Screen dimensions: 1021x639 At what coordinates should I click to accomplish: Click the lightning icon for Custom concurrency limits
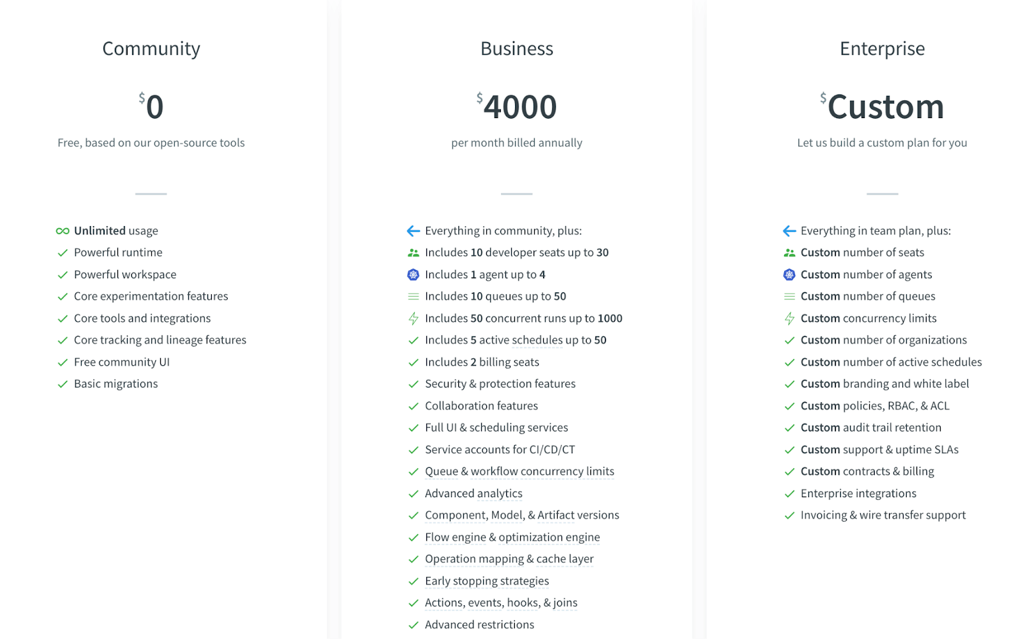pos(789,319)
